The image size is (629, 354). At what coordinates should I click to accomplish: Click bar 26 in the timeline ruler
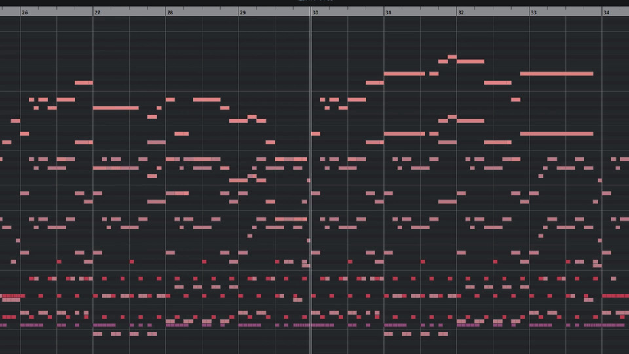point(25,13)
